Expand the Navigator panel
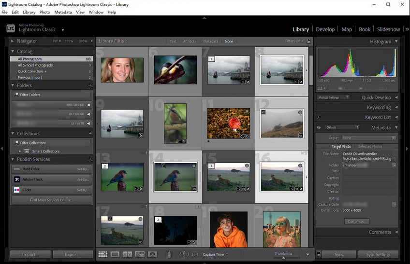The height and width of the screenshot is (264, 410). tap(12, 41)
